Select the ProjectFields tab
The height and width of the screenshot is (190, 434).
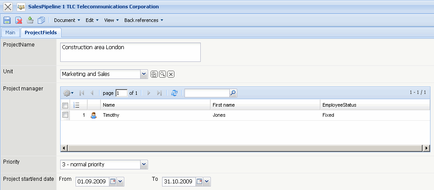[41, 32]
